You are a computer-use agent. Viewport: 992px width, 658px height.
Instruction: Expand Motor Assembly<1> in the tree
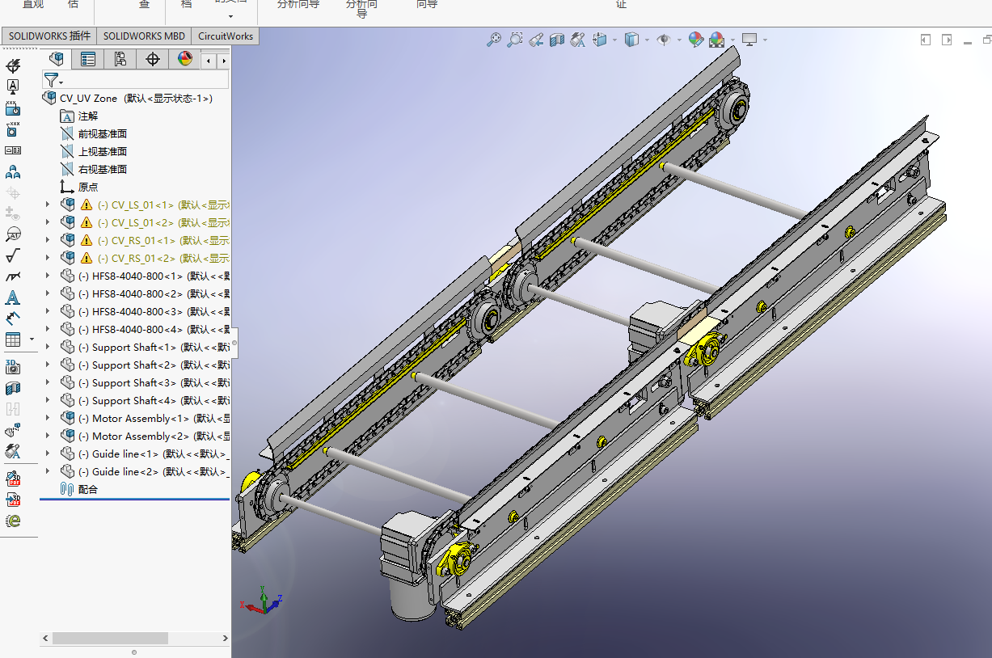48,418
